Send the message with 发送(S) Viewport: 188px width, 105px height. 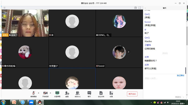click(178, 97)
